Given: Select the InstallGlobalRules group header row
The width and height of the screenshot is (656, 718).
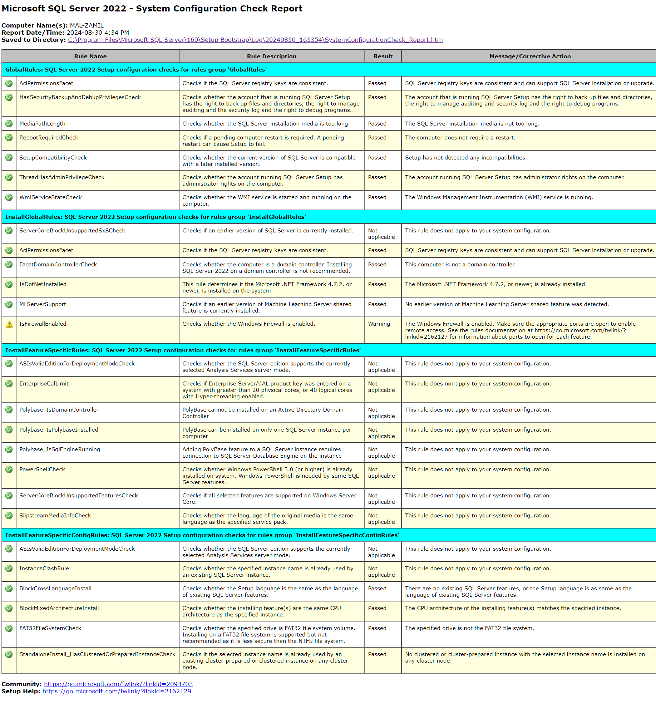Looking at the screenshot, I should [329, 217].
